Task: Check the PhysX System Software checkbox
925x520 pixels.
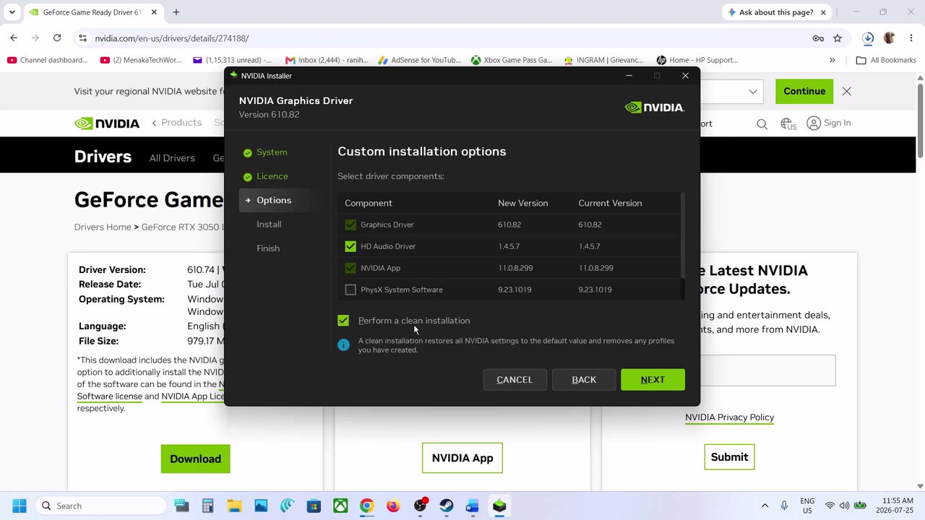Action: (x=350, y=290)
